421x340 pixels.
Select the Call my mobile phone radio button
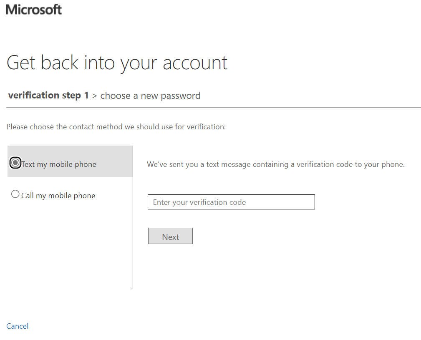point(15,194)
